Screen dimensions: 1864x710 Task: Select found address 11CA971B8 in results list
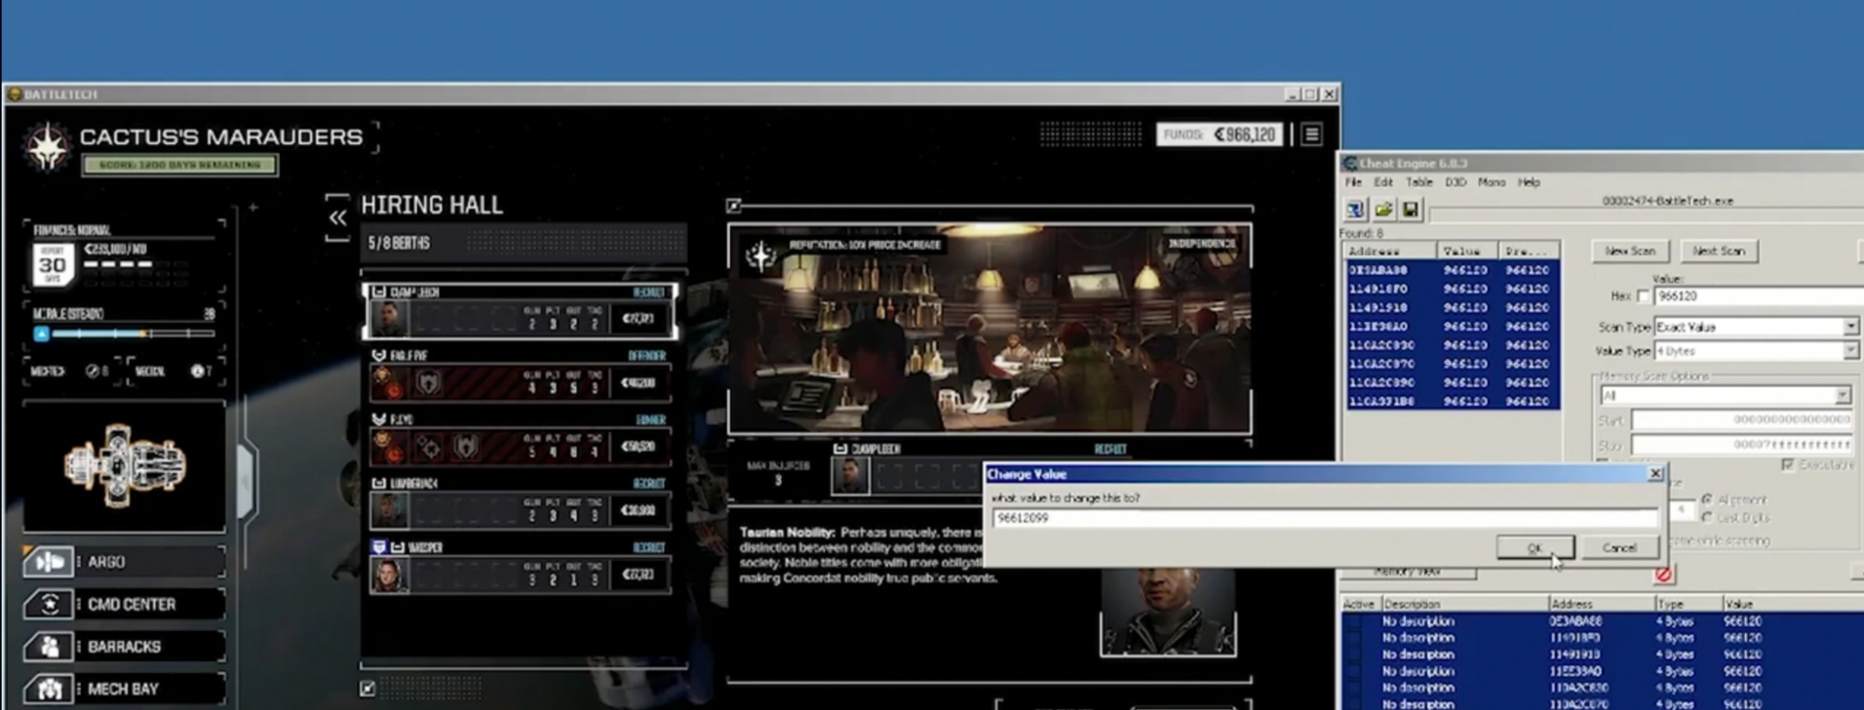tap(1453, 401)
